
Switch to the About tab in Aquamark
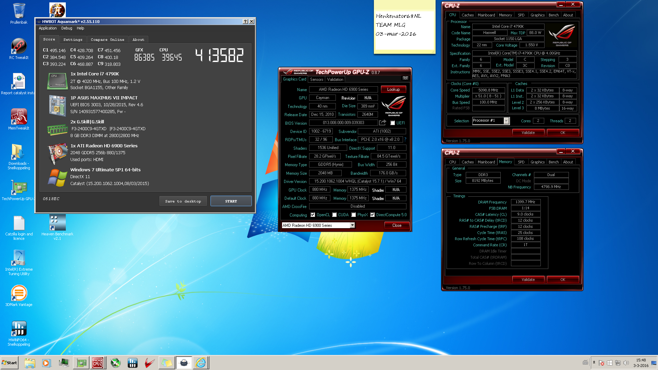[138, 39]
